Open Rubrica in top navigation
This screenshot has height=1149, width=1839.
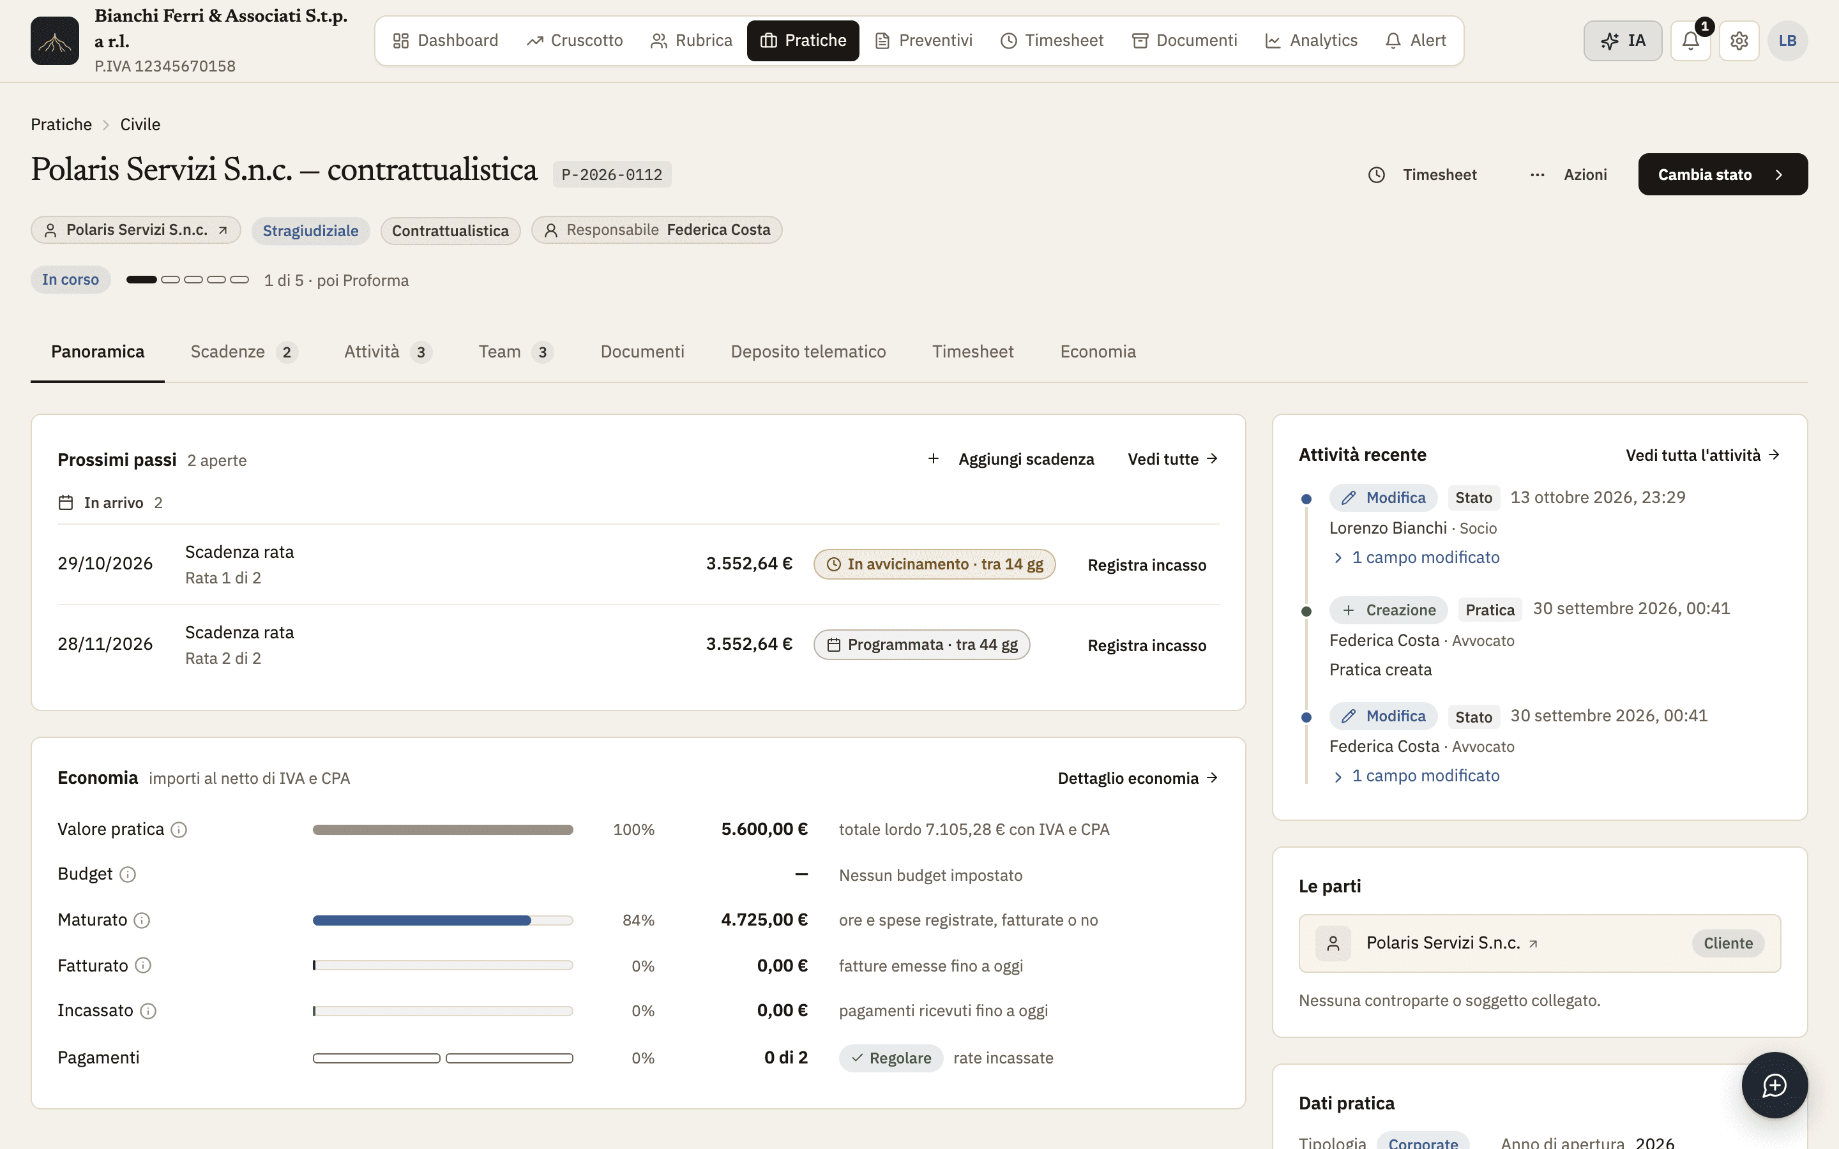pyautogui.click(x=692, y=40)
